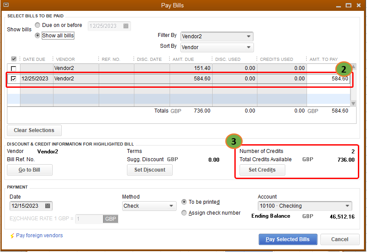Check the 151.40 Vendor2 bill checkbox
Viewport: 367px width, 252px height.
tap(13, 69)
